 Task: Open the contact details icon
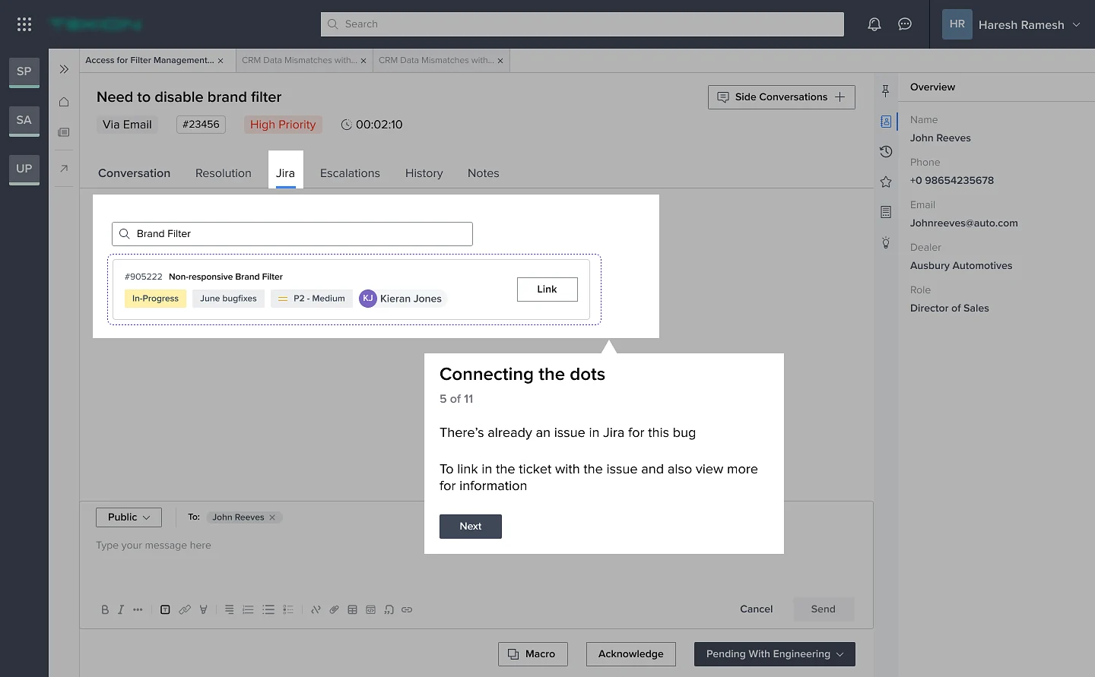coord(886,122)
